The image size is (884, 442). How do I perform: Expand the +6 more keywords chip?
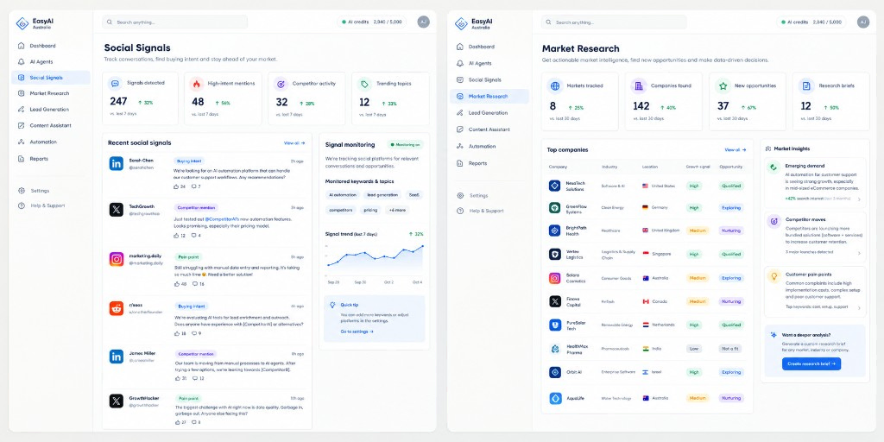pos(397,210)
